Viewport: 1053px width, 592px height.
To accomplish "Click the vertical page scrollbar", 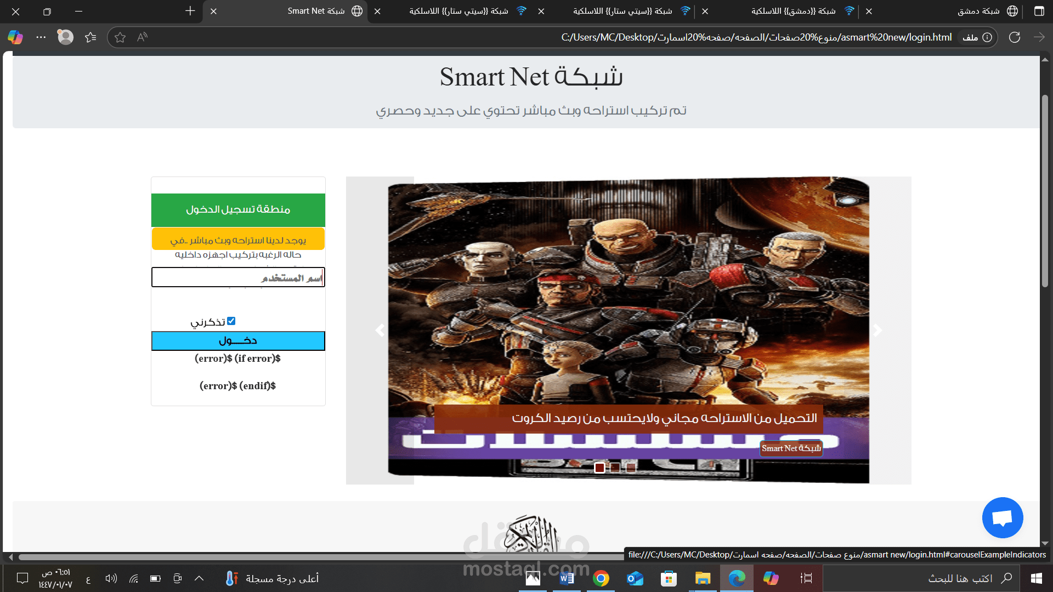I will (x=1045, y=192).
